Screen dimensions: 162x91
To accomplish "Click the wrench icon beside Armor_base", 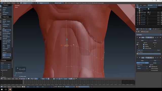I will tap(150, 12).
